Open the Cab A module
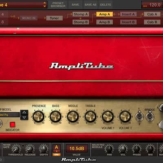Viewport: 163px width, 163px height. pyautogui.click(x=152, y=14)
